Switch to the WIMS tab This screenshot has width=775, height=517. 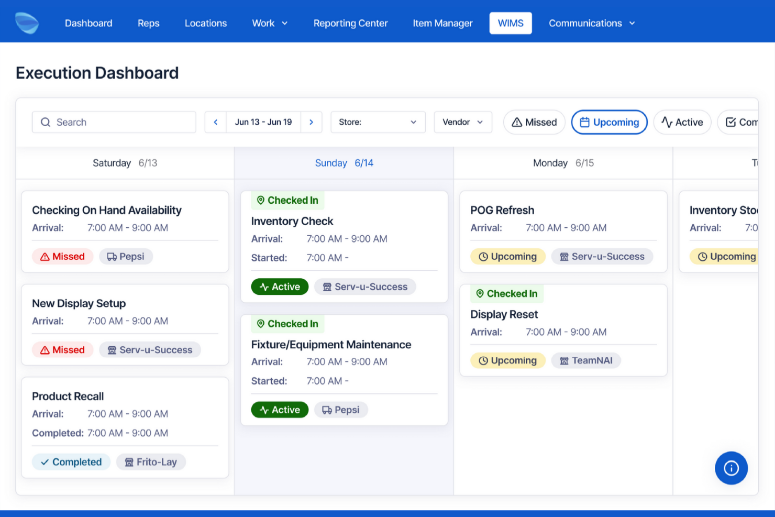[x=510, y=23]
